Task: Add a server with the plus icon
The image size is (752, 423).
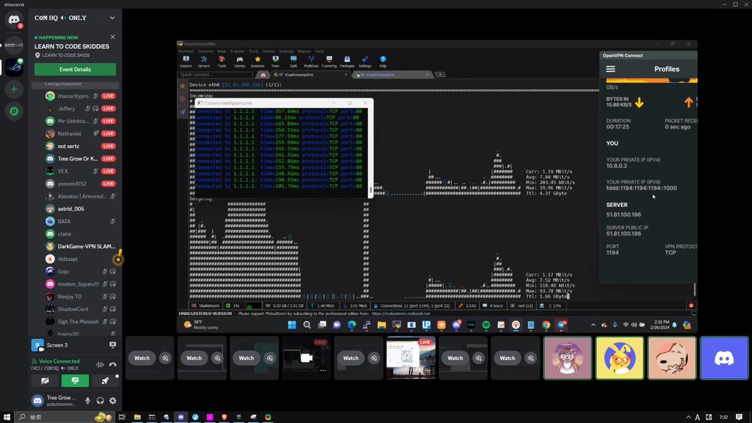Action: (14, 89)
